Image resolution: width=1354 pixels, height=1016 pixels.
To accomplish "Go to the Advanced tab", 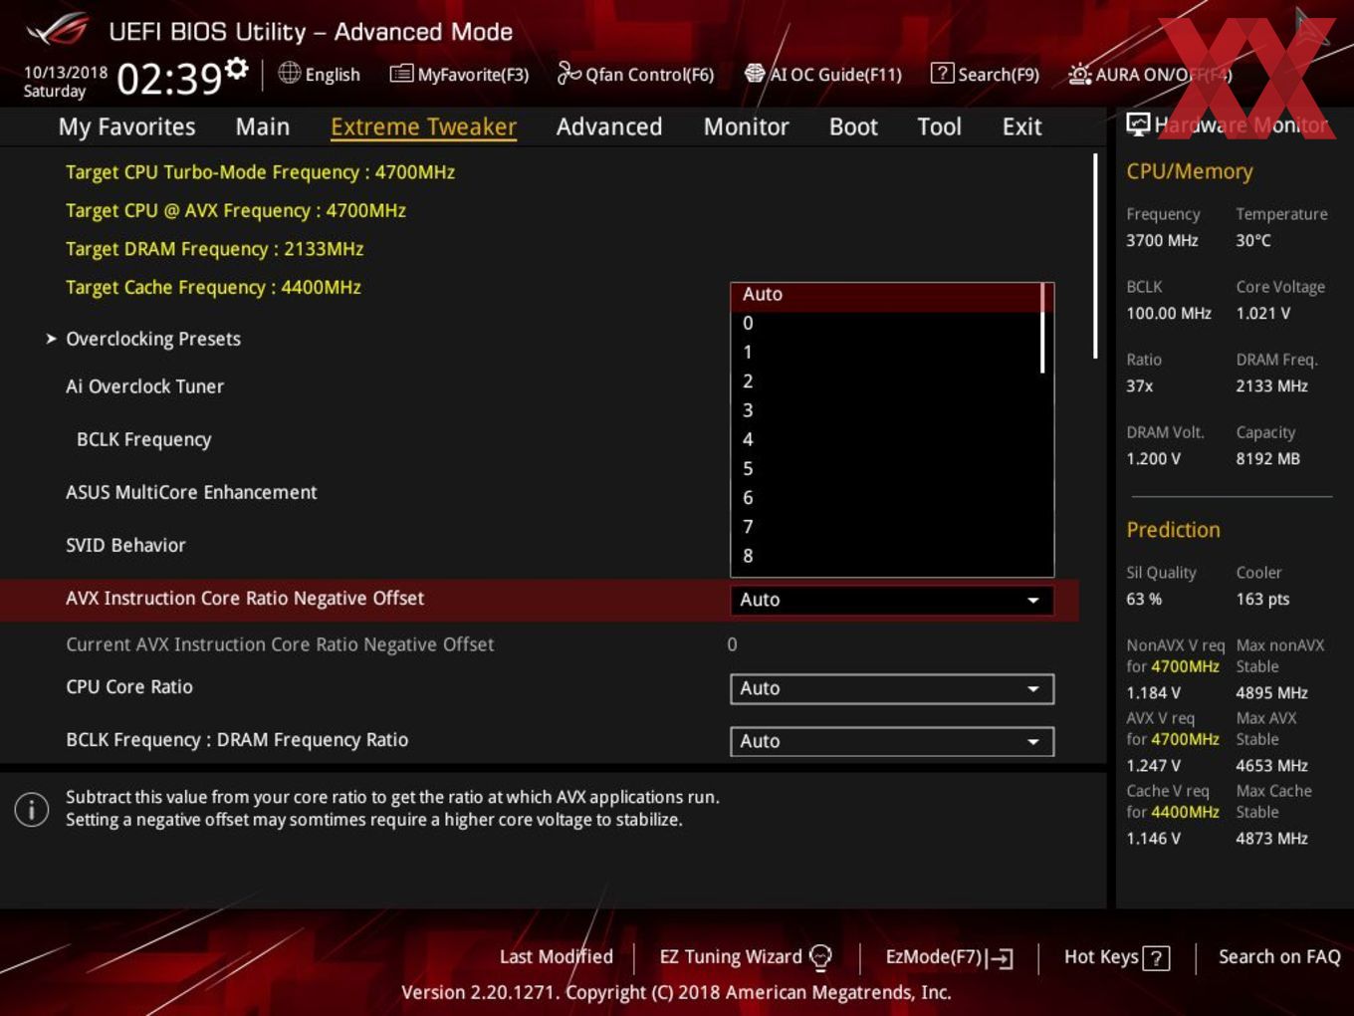I will pos(609,127).
